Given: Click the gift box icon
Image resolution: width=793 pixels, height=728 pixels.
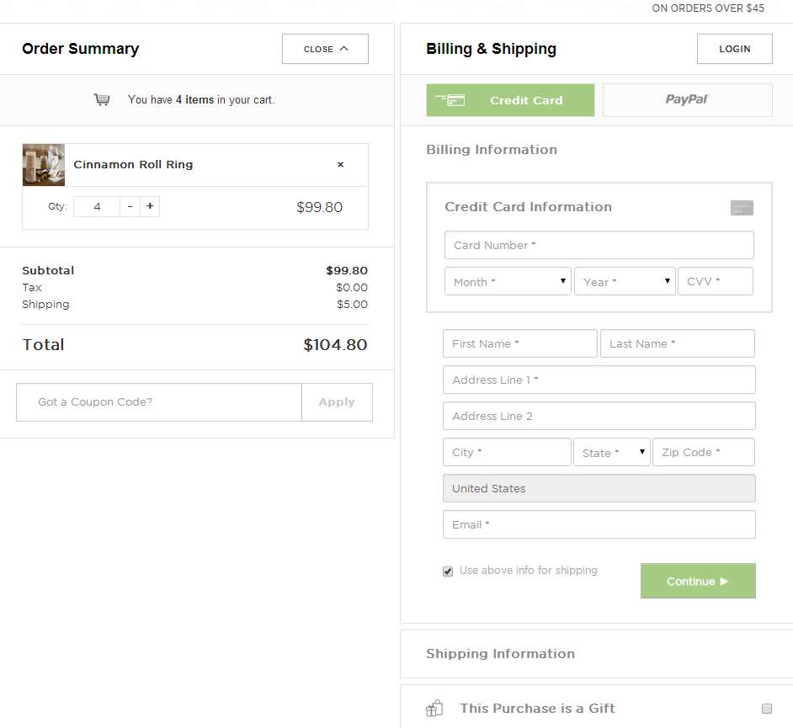Looking at the screenshot, I should click(434, 708).
